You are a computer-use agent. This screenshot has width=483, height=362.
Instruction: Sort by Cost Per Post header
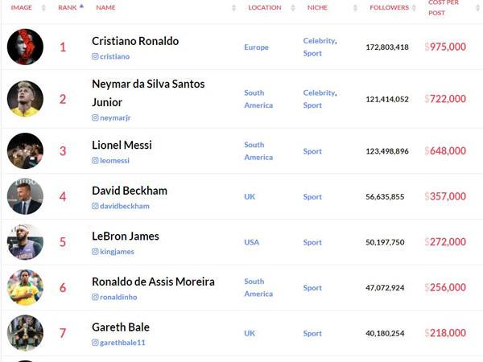pos(443,7)
